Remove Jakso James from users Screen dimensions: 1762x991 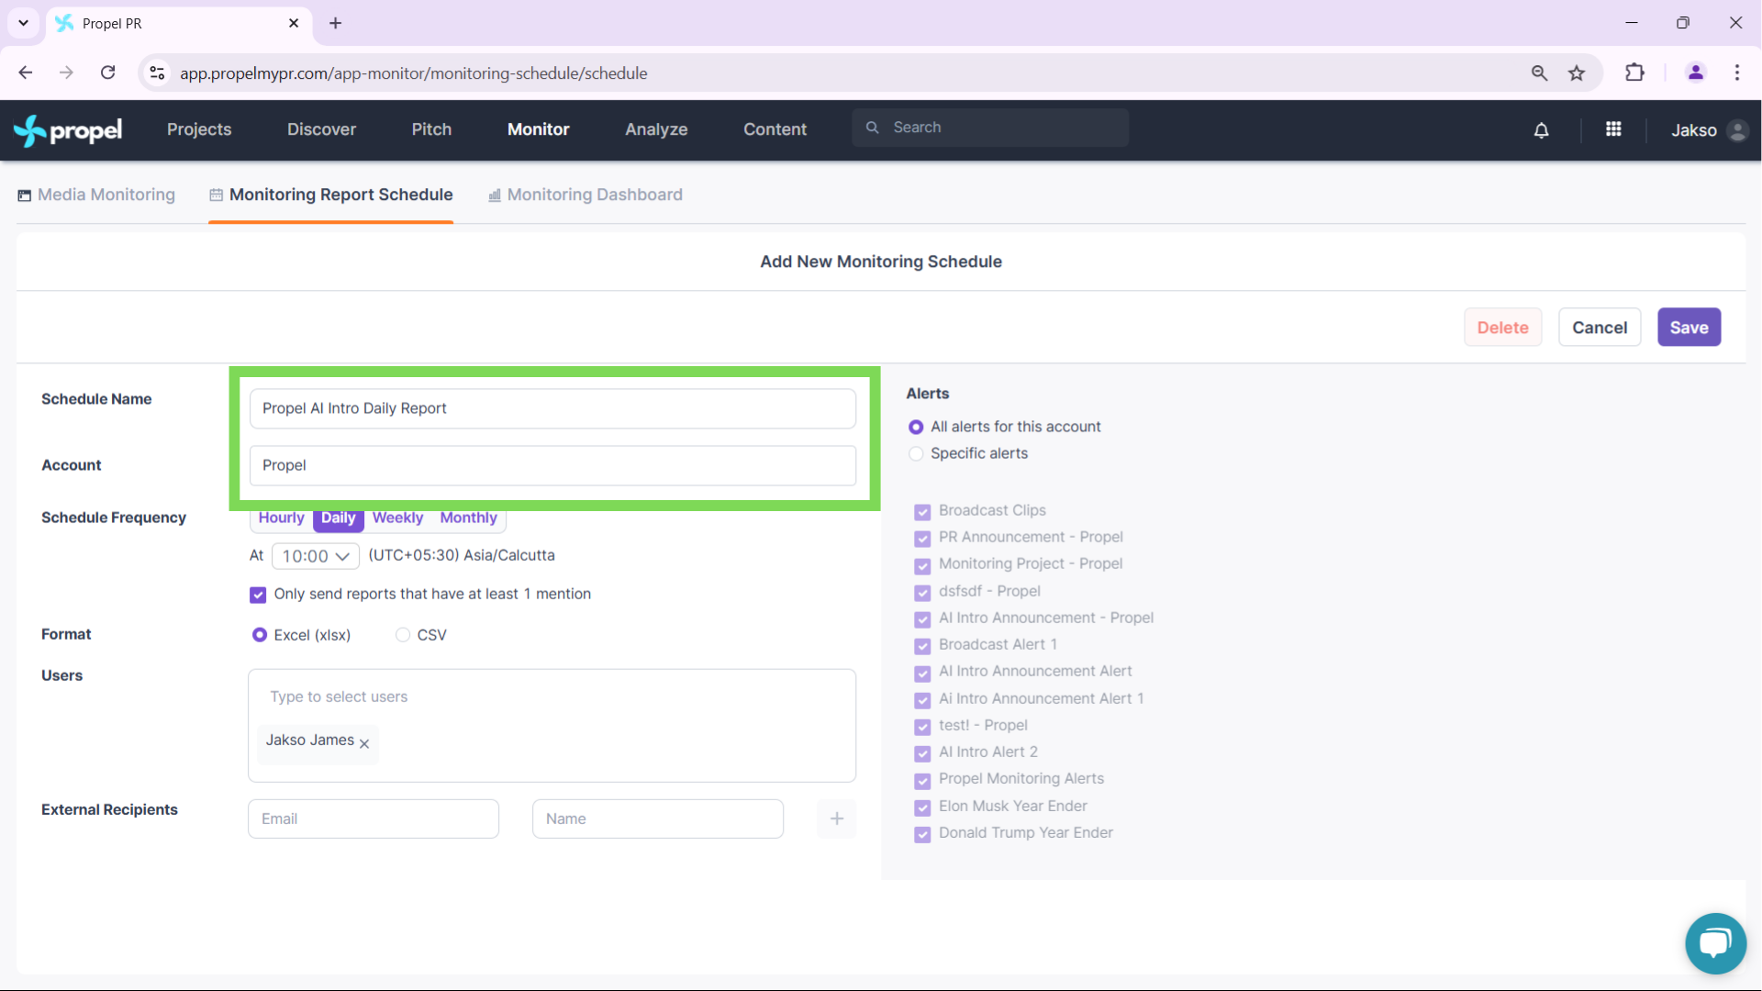point(364,743)
